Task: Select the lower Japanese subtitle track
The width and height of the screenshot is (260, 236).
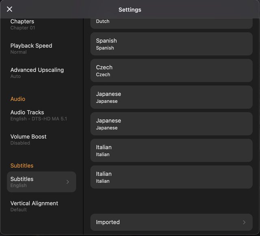Action: [x=171, y=124]
